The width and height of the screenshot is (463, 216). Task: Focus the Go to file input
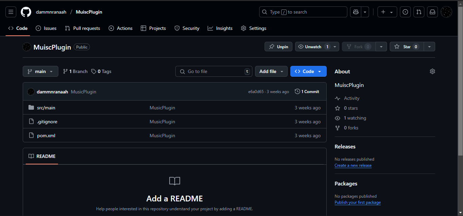click(214, 71)
